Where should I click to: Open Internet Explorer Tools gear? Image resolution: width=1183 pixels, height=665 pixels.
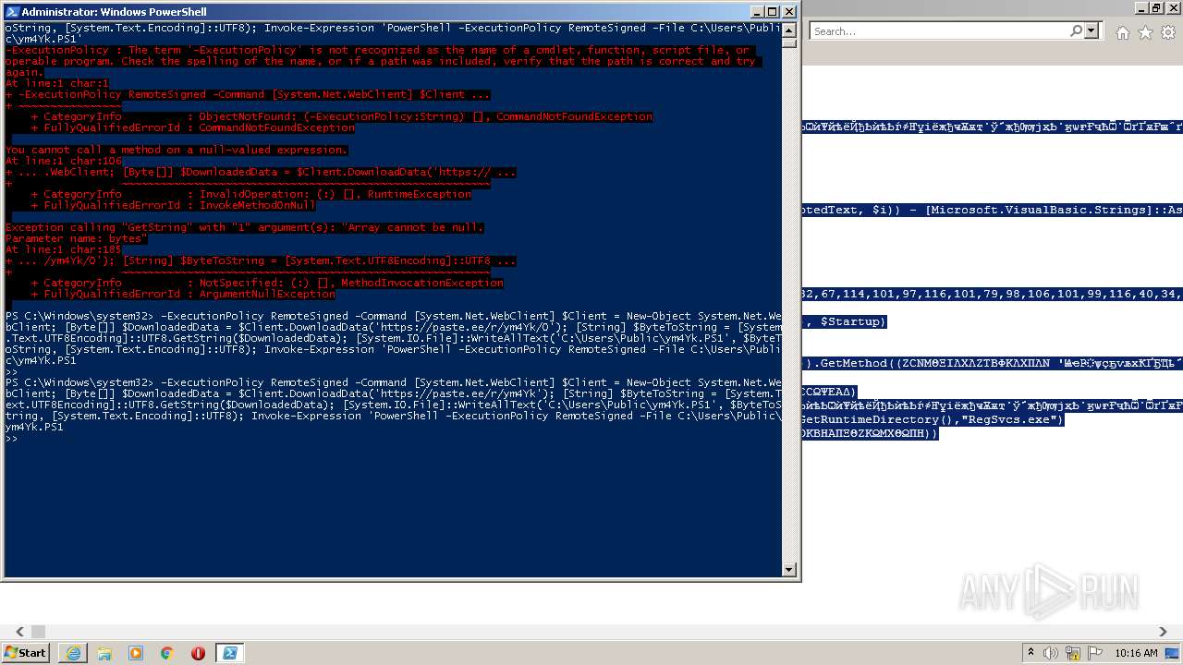[x=1168, y=32]
